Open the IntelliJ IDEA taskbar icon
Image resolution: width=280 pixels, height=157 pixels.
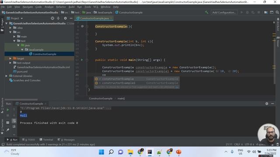(150, 152)
